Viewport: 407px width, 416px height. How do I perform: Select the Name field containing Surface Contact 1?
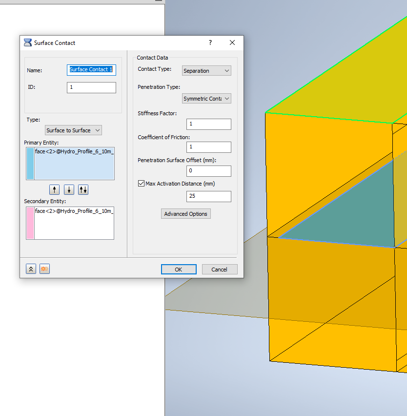pos(91,70)
